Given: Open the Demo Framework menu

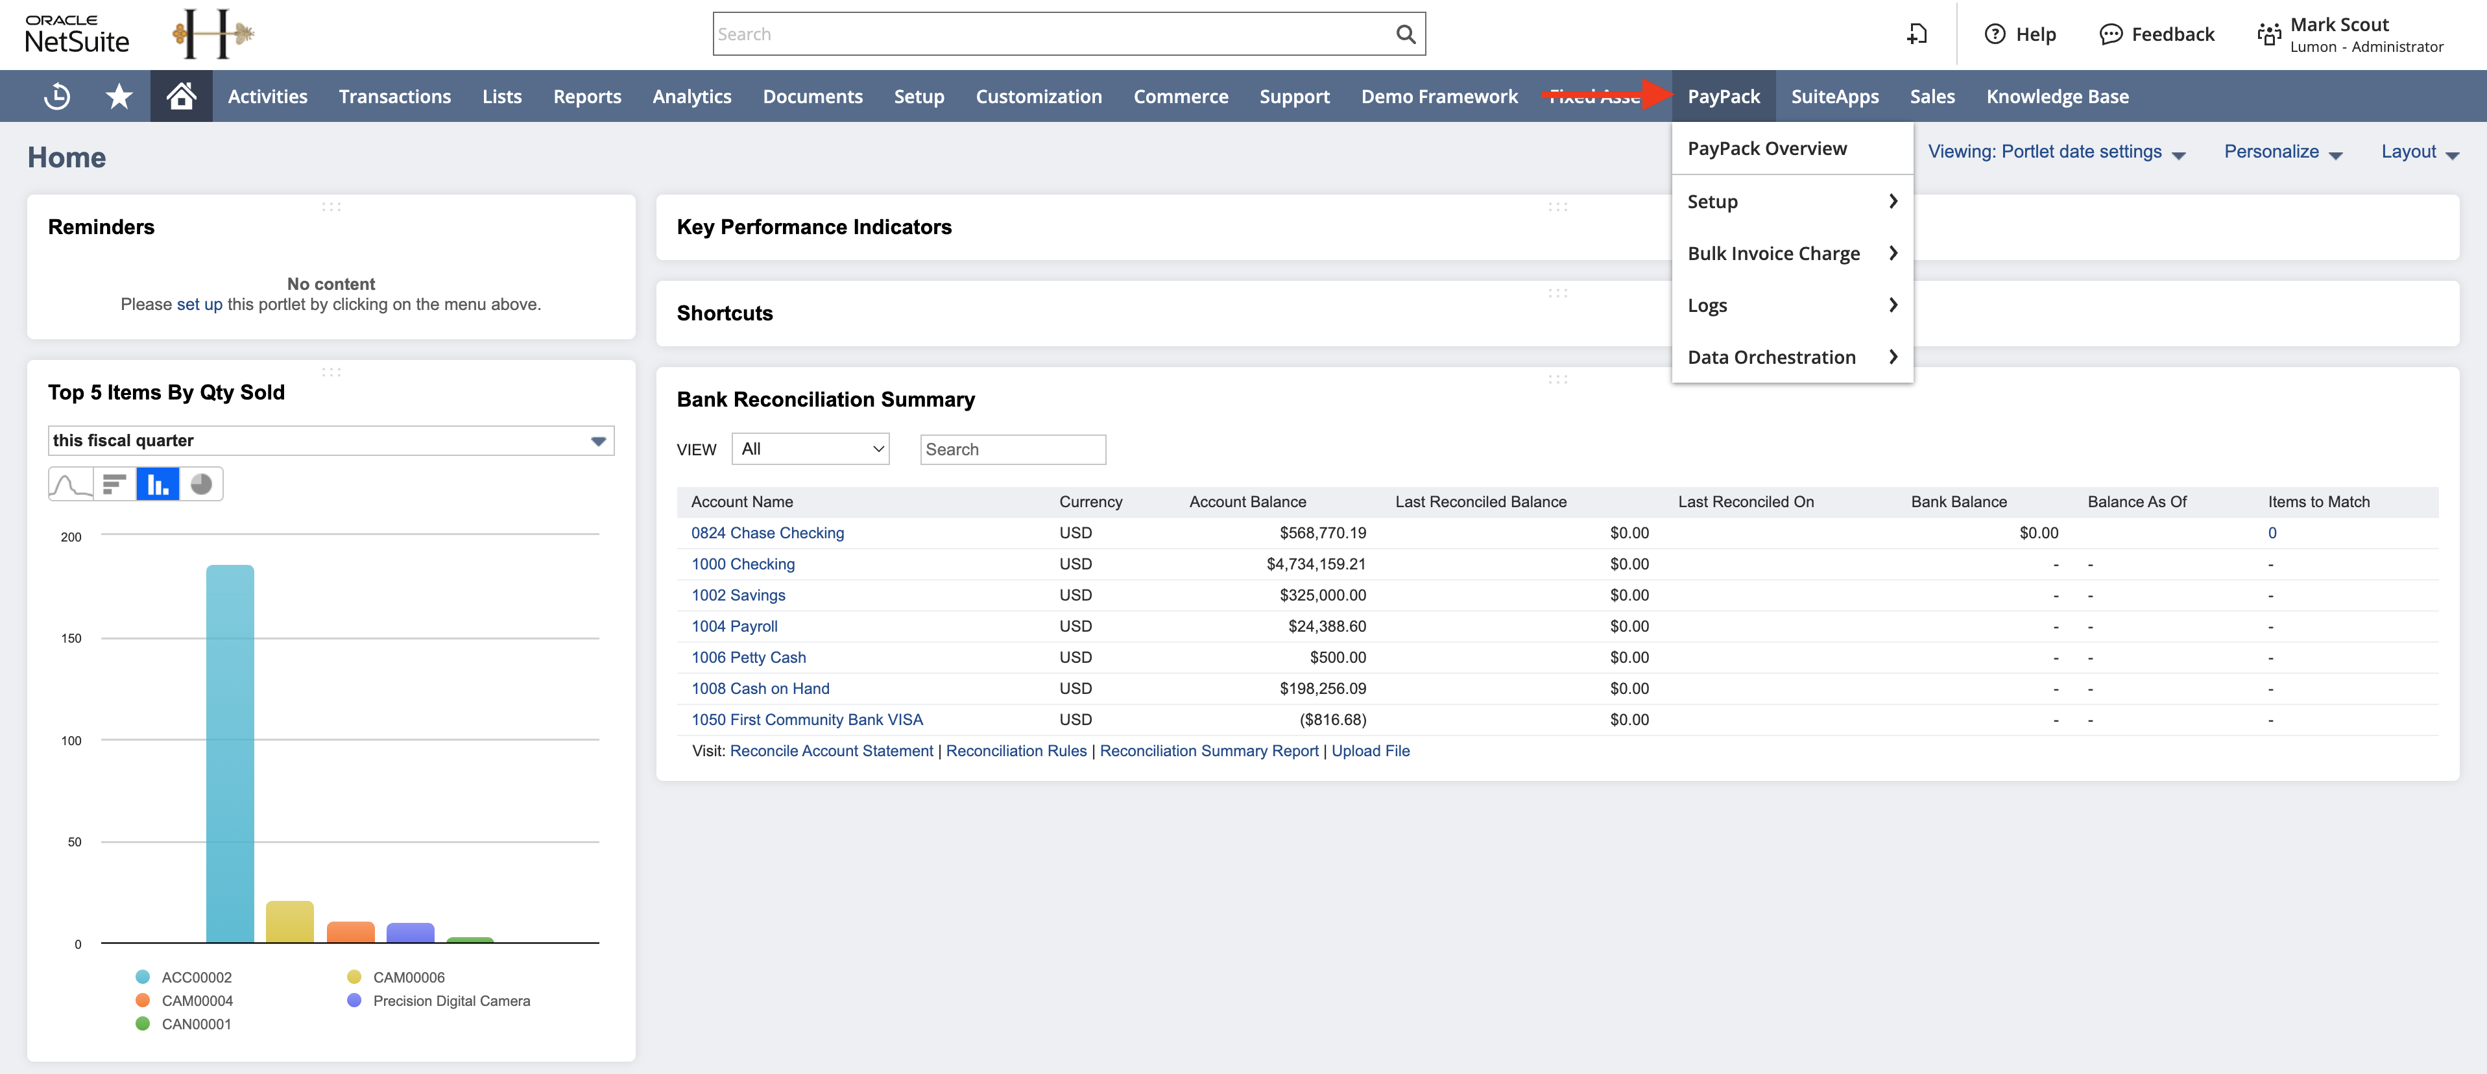Looking at the screenshot, I should point(1439,95).
